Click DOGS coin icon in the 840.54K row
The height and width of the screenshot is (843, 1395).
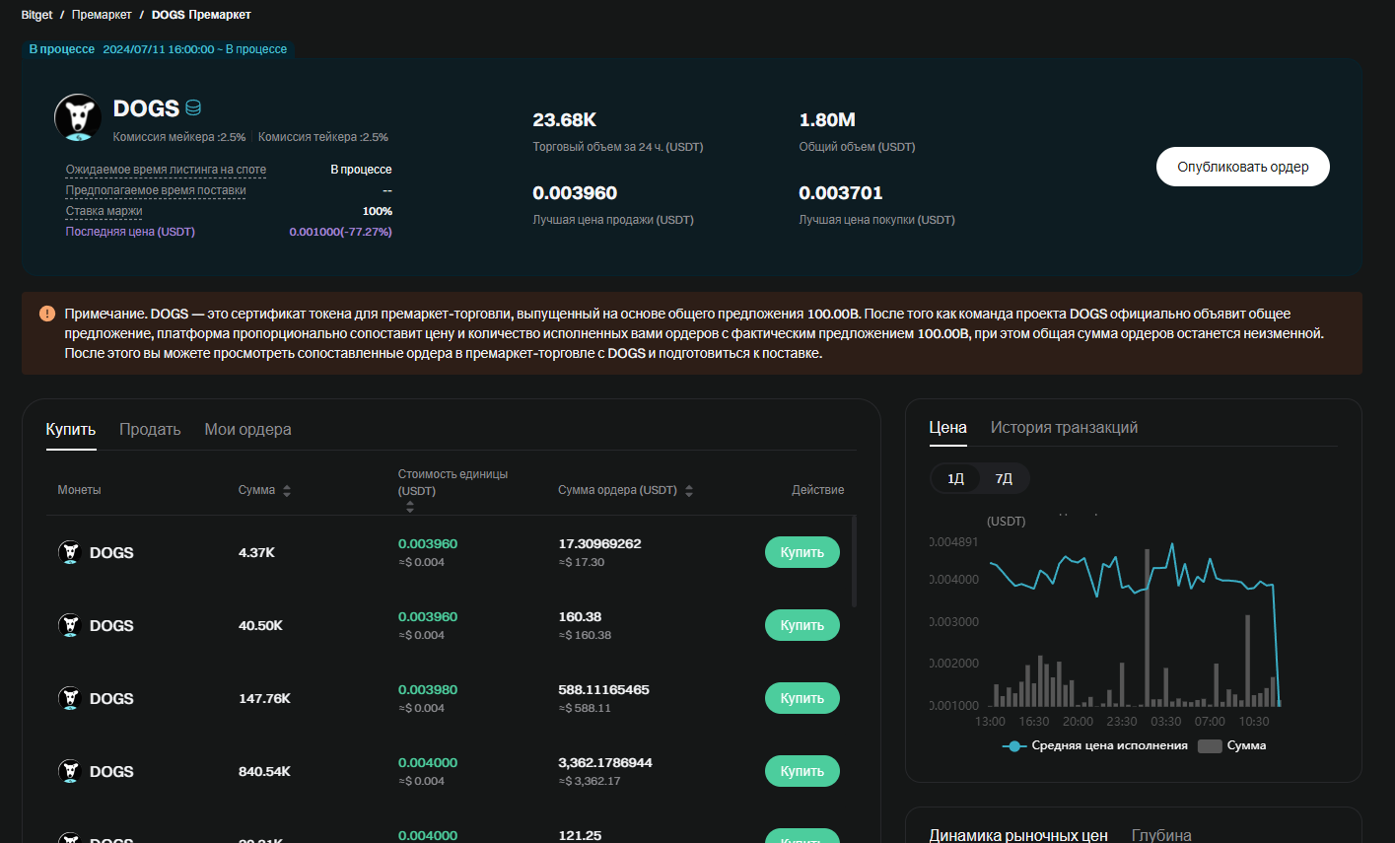[x=69, y=771]
